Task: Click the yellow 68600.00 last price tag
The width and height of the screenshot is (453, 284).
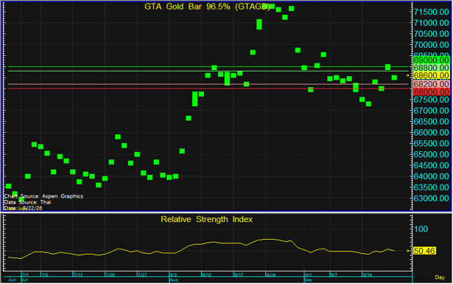Action: 432,75
